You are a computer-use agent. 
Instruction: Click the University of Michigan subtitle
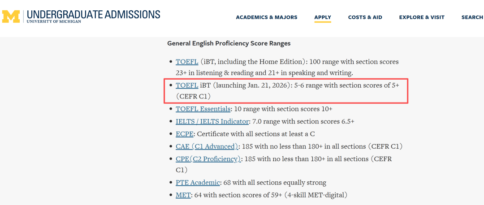coord(54,21)
